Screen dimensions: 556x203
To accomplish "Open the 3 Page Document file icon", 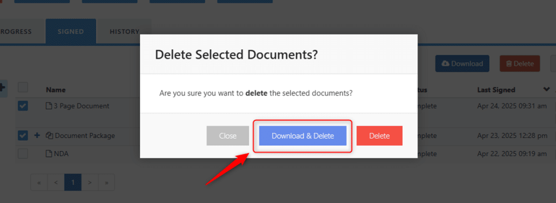I will pyautogui.click(x=49, y=106).
